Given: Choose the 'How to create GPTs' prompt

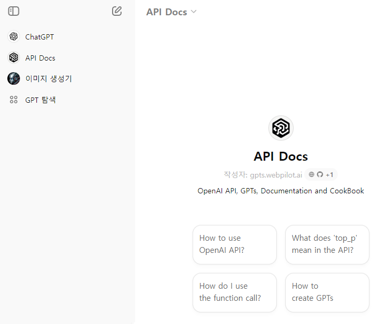Looking at the screenshot, I should pos(327,292).
